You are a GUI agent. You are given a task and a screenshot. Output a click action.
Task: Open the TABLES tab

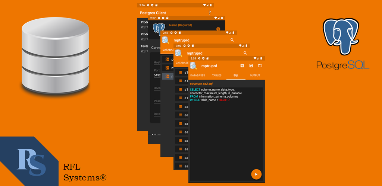(x=217, y=76)
